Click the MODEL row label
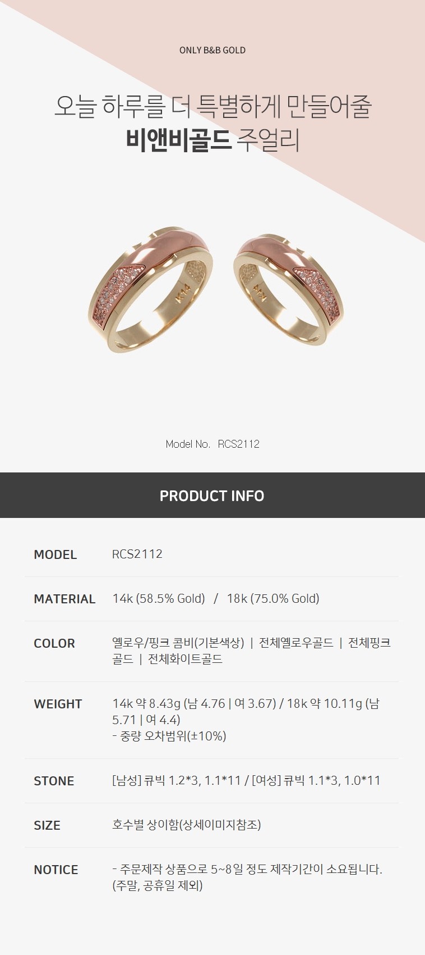 coord(55,554)
